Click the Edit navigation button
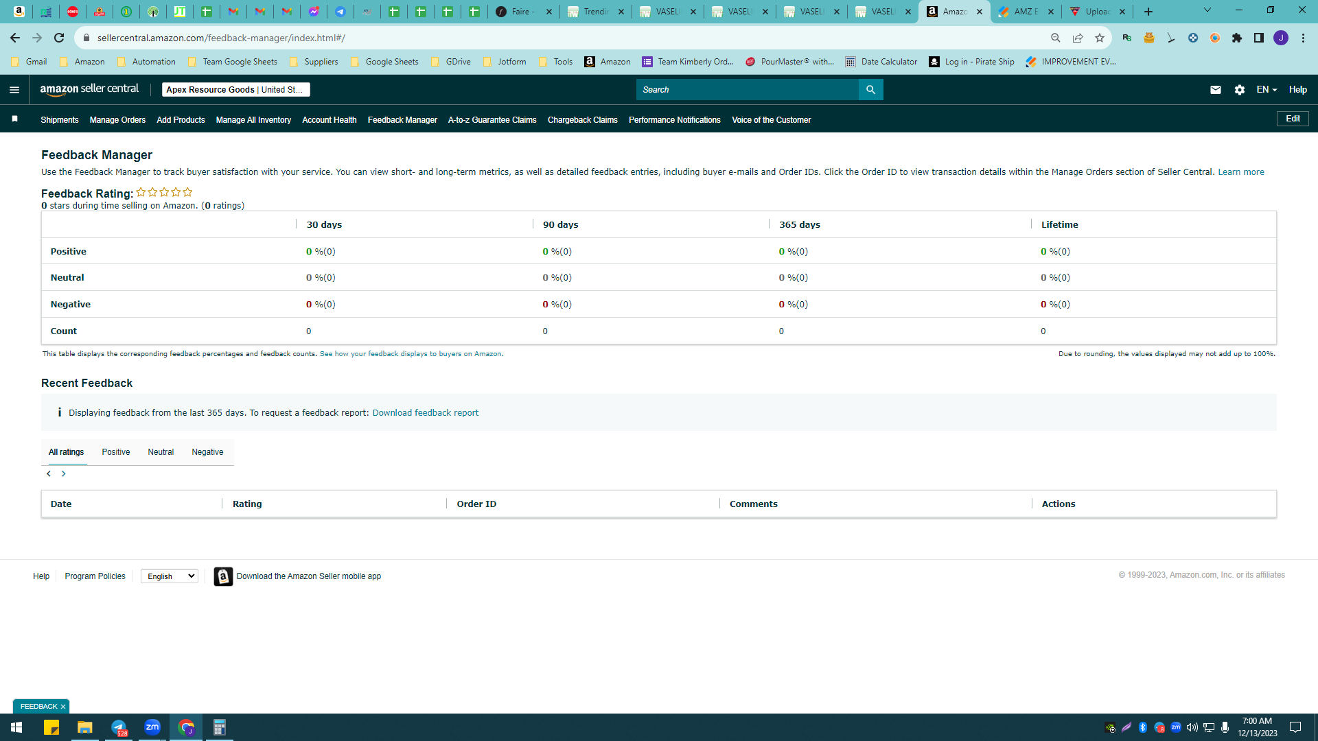 (x=1293, y=119)
